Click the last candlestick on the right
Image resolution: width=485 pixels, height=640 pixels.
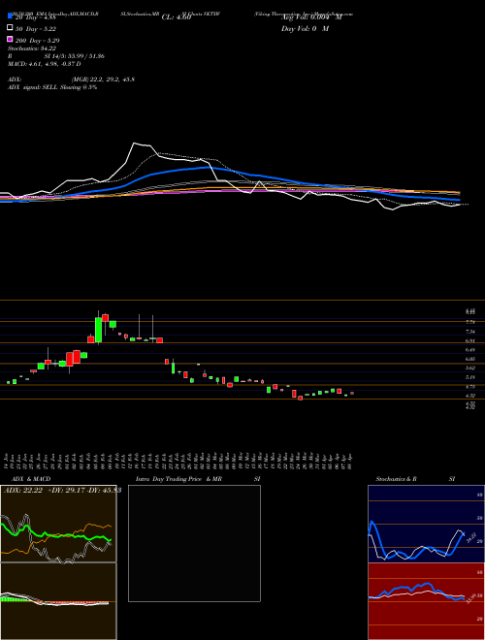pos(352,393)
